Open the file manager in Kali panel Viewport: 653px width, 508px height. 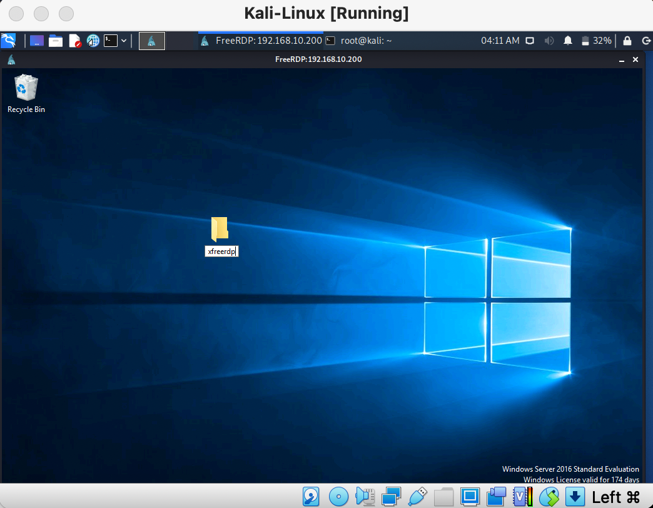pos(56,41)
